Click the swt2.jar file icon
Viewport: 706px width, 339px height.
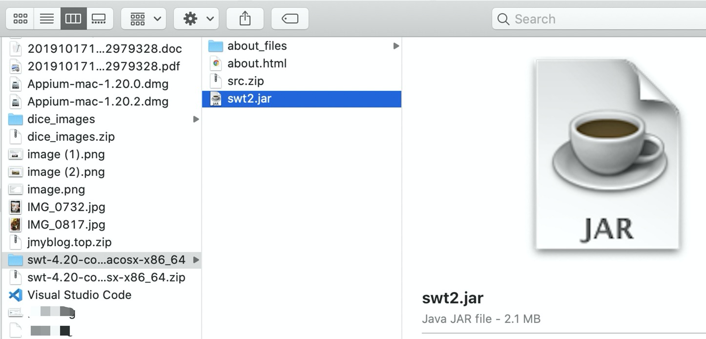pos(215,99)
